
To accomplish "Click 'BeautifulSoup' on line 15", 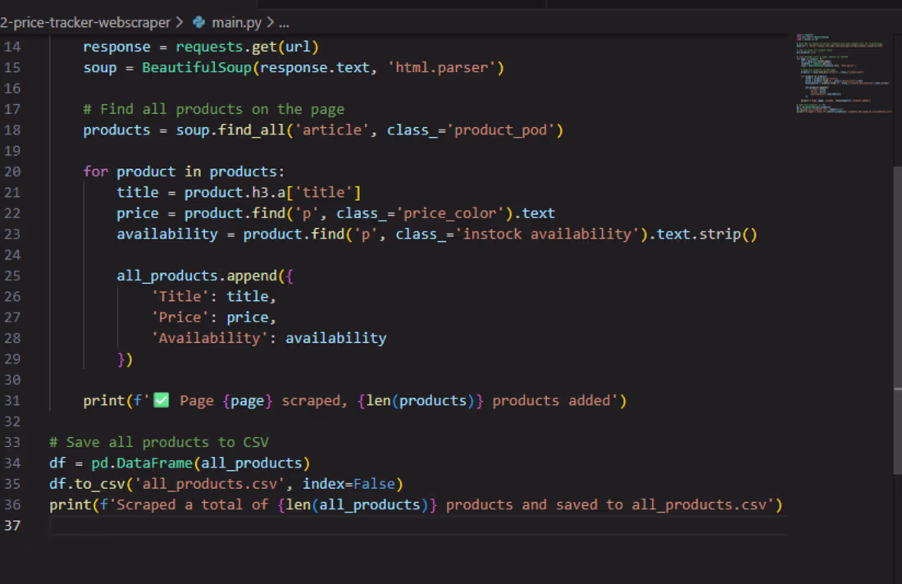I will click(x=197, y=67).
